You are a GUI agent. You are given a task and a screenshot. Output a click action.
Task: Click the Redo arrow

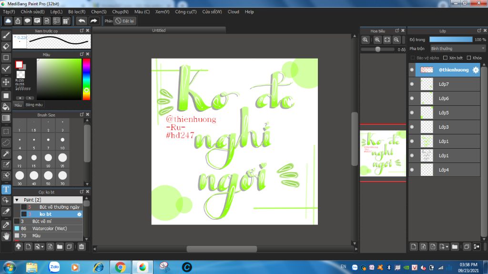[94, 21]
